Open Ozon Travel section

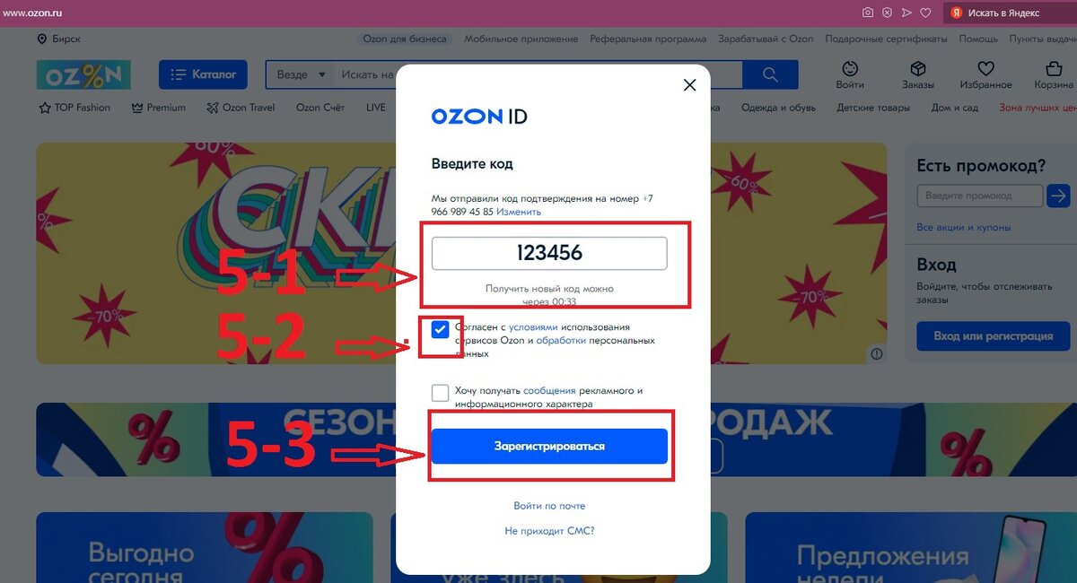241,108
